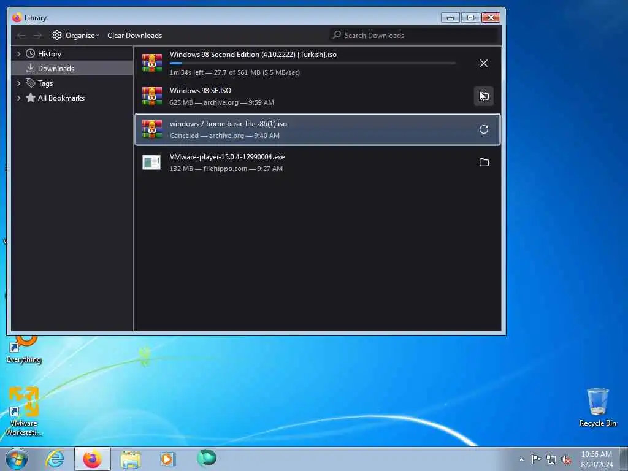Click the muted volume icon in system tray
This screenshot has width=628, height=471.
click(x=566, y=459)
